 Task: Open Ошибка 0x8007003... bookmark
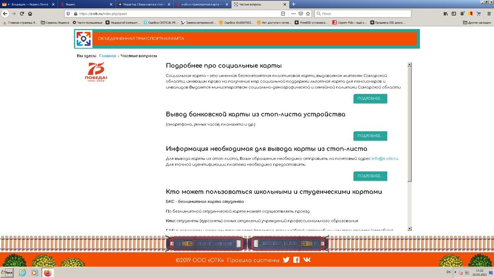pos(236,23)
